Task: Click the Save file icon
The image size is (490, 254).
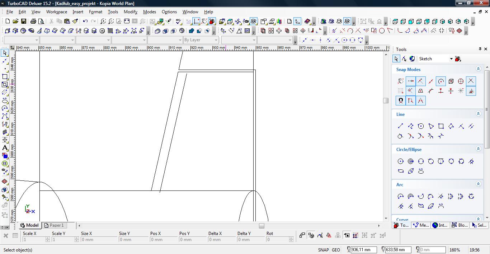Action: [x=23, y=22]
